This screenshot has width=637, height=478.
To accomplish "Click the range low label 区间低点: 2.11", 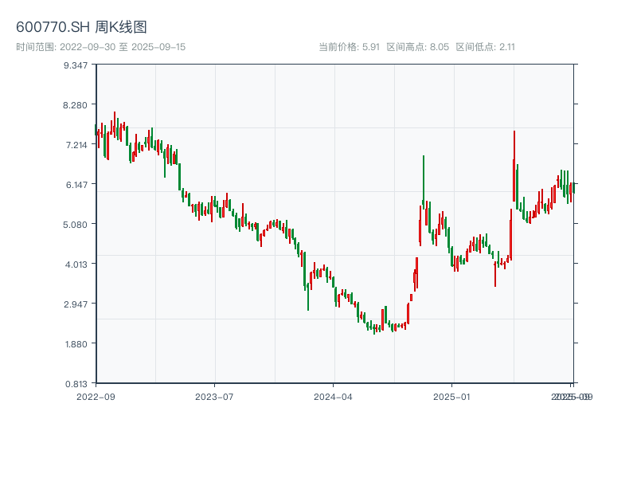I will click(x=485, y=47).
